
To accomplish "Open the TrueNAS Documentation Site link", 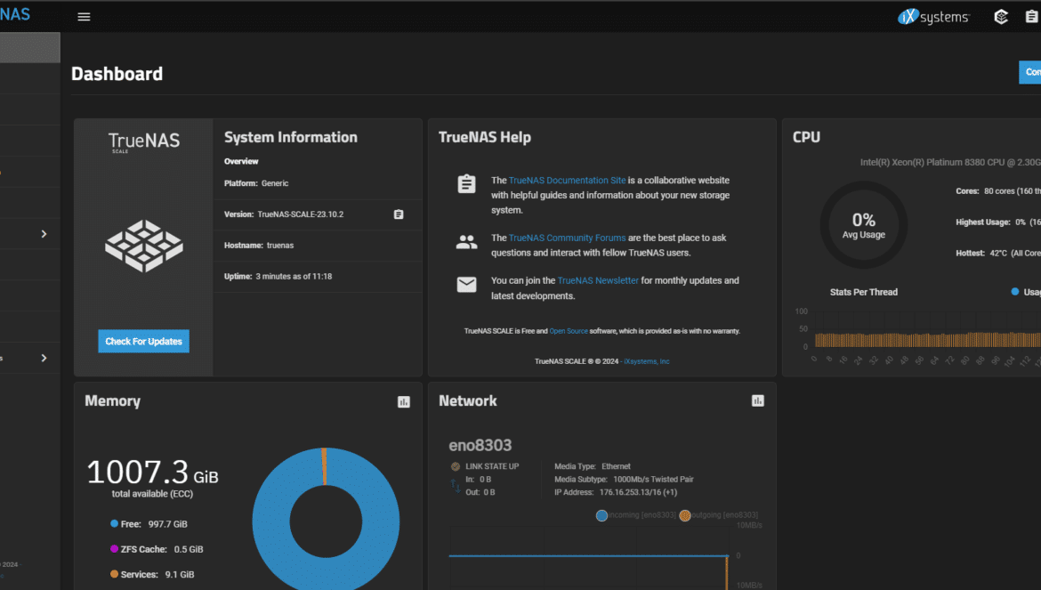I will tap(567, 181).
